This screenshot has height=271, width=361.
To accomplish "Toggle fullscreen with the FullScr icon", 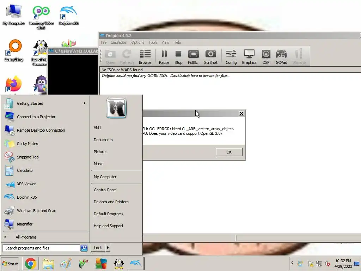I will 194,57.
